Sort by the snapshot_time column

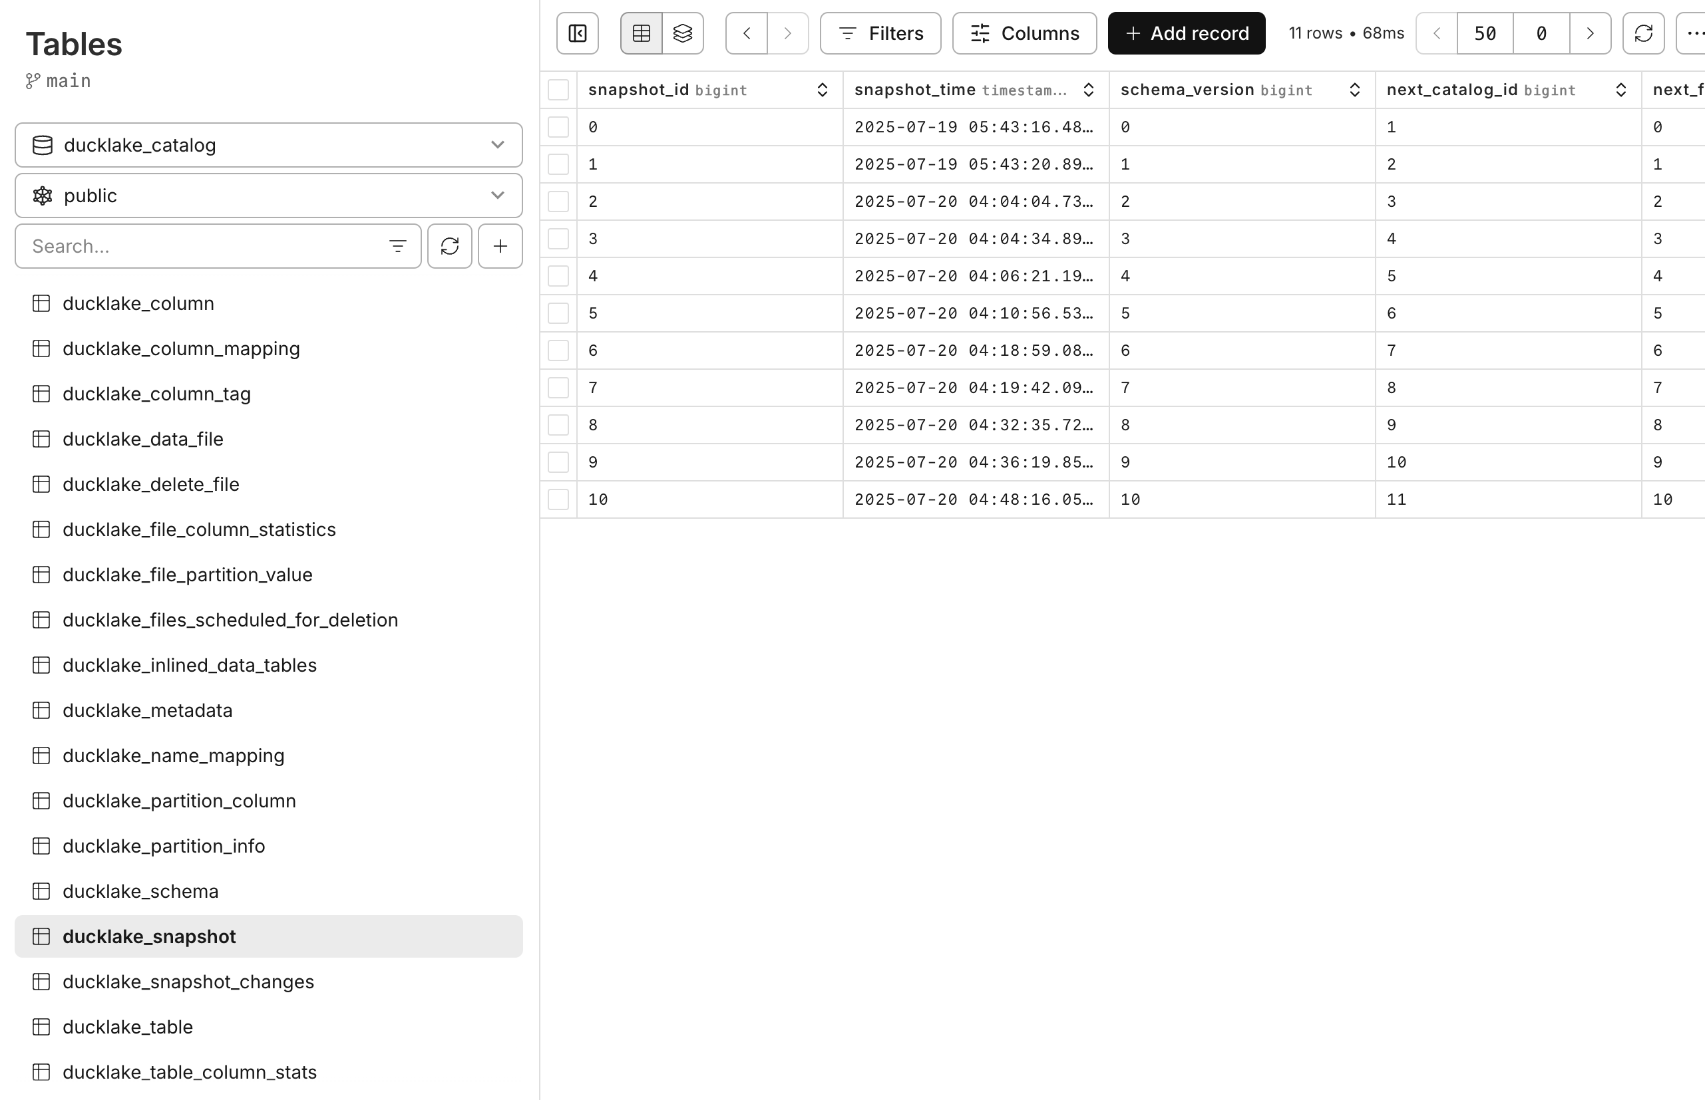[1088, 89]
